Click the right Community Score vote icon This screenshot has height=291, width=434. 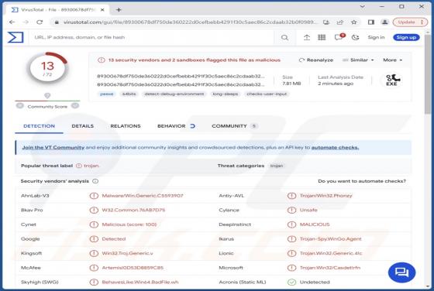(75, 105)
